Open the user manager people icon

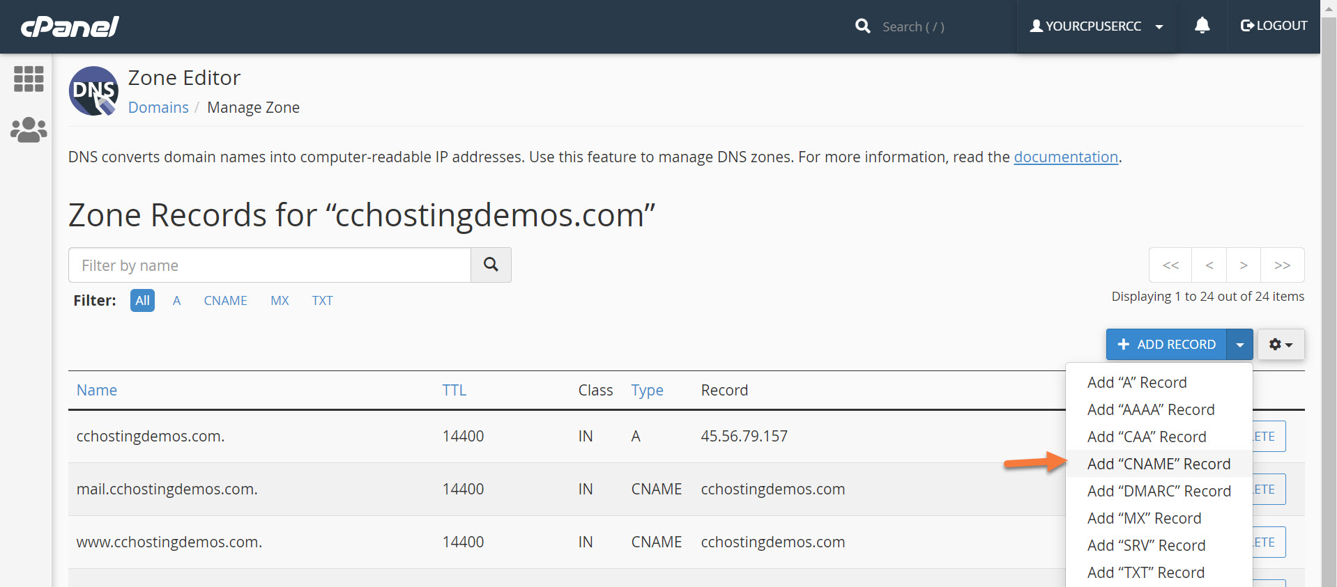29,130
